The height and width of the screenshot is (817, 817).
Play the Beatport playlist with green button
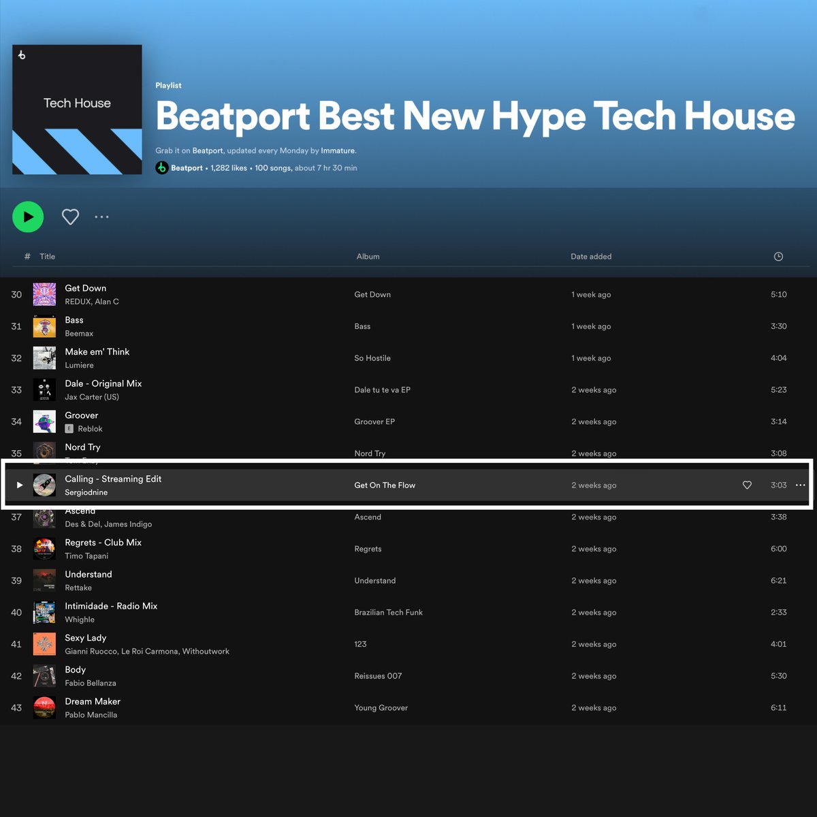pos(28,217)
